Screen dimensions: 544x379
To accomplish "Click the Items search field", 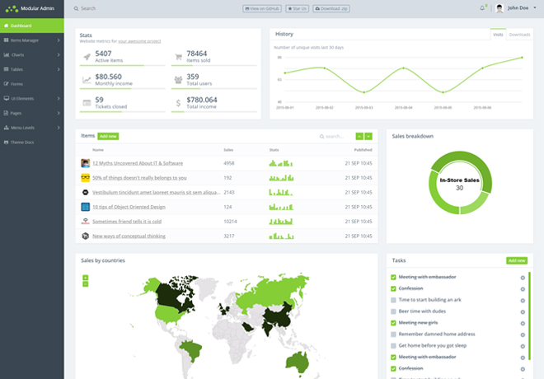I will [x=335, y=136].
